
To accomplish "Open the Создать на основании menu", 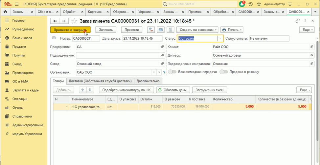I will click(197, 30).
